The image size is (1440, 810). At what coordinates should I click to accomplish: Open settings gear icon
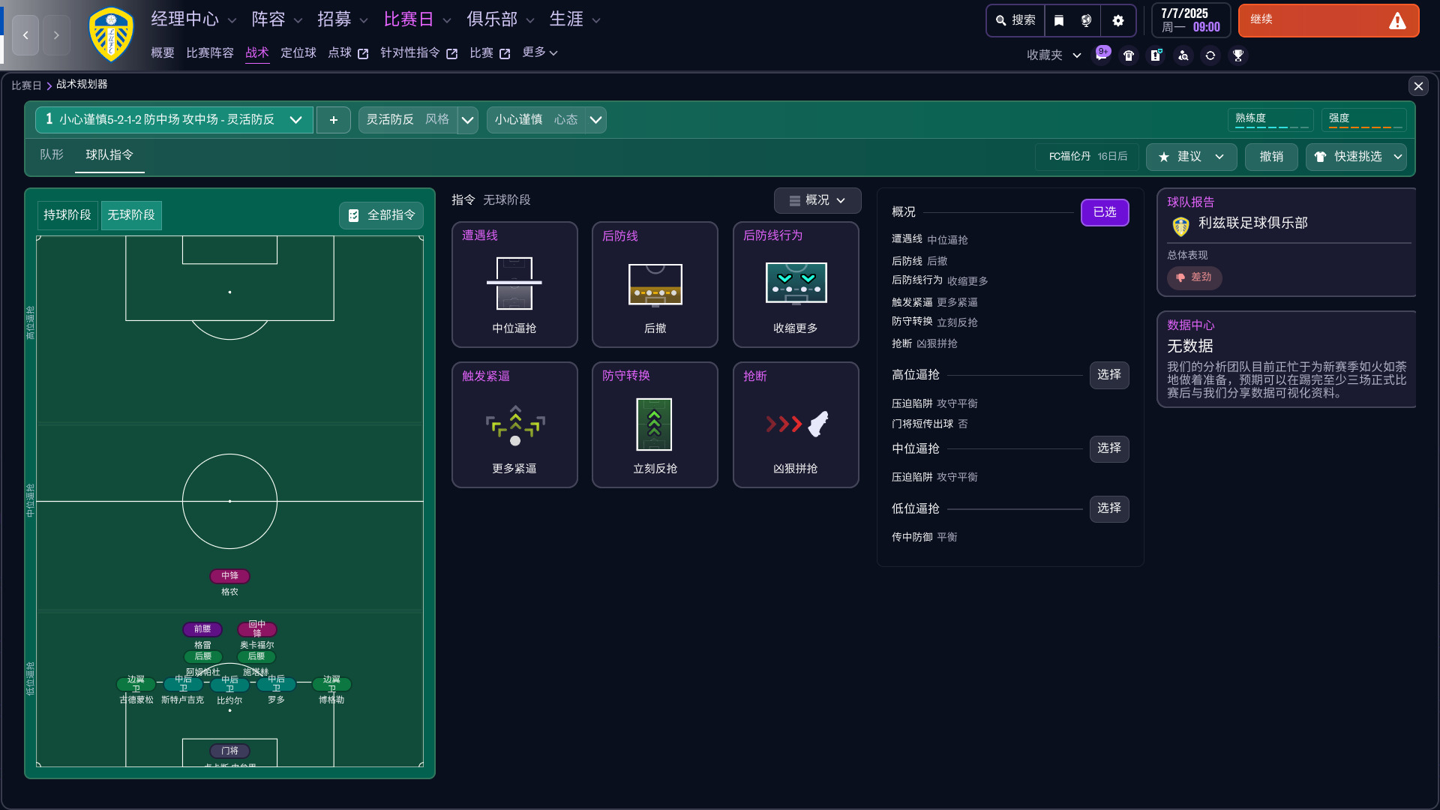(x=1118, y=20)
